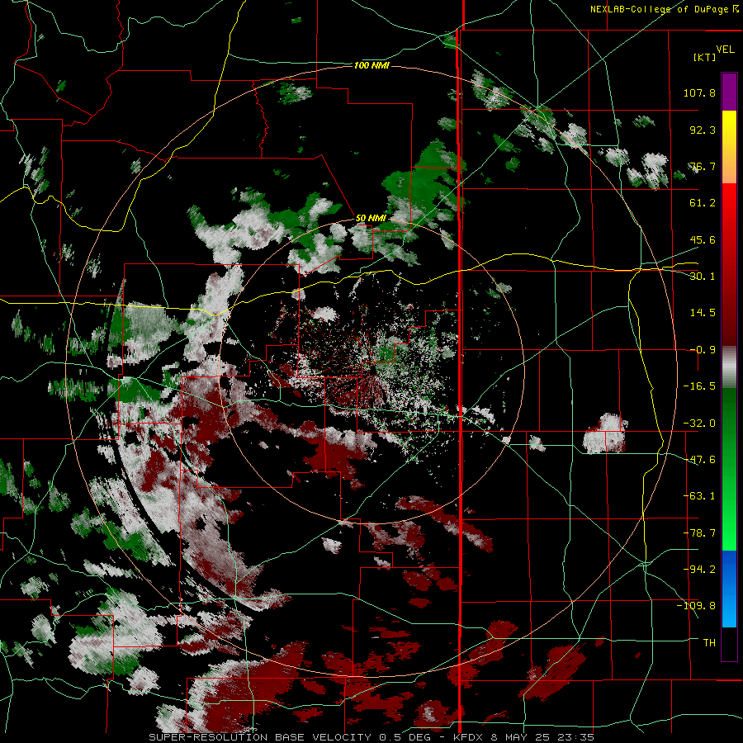
Task: Click the -16.5 scale label
Action: point(699,386)
